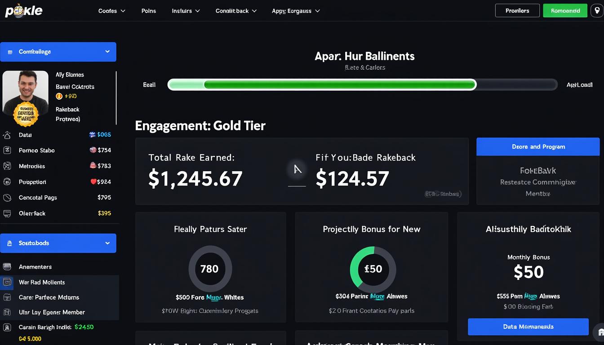Click the green Romoantid button
Screen dimensions: 604x345
pos(565,10)
